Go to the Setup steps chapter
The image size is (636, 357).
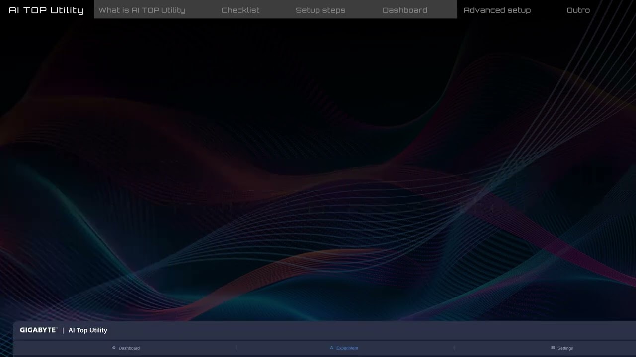[x=320, y=10]
